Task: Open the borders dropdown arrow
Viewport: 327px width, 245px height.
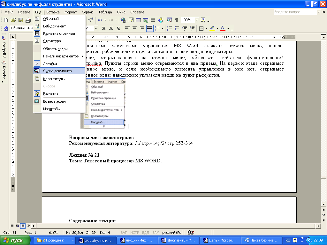Action: (x=206, y=28)
